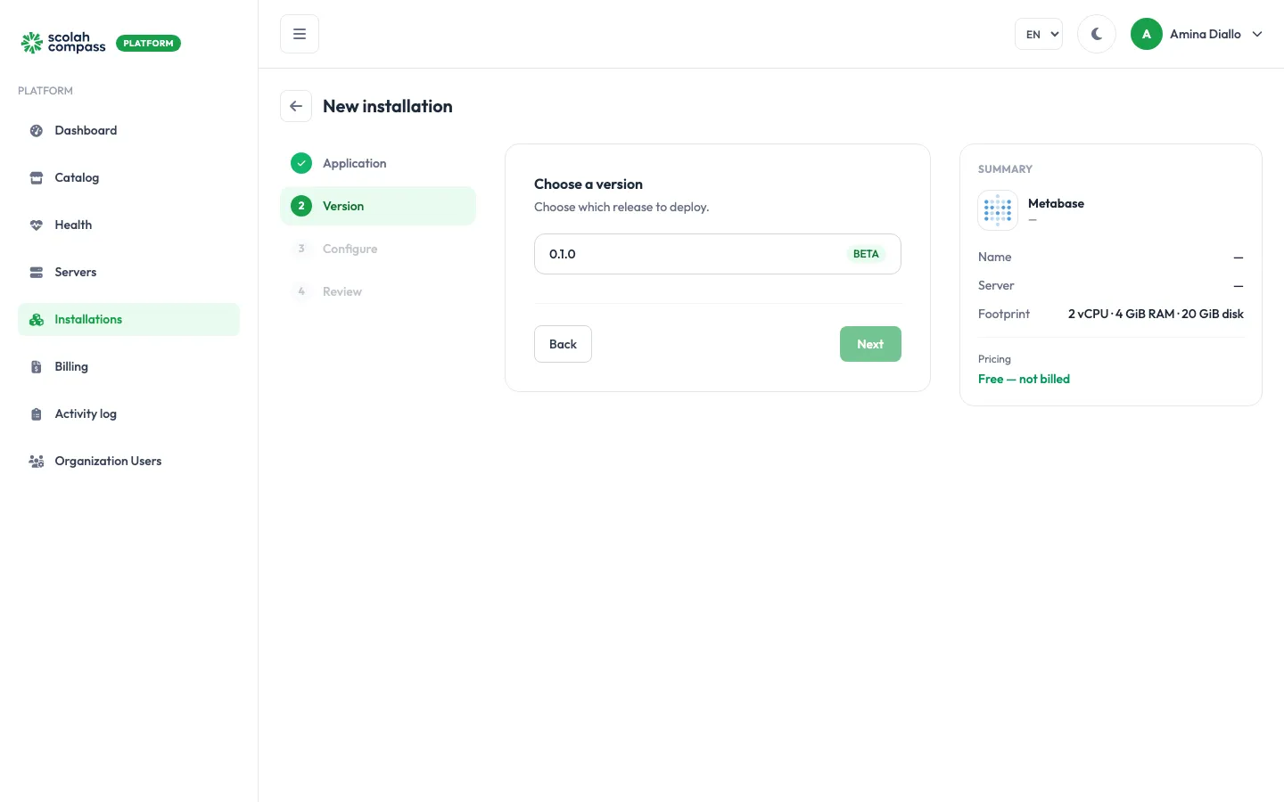Click the New installation page title

pos(388,106)
